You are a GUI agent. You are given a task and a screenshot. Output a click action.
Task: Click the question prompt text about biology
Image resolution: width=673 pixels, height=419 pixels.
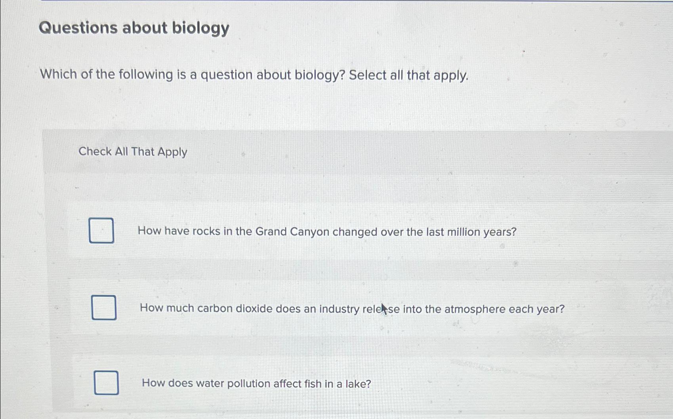pyautogui.click(x=254, y=75)
